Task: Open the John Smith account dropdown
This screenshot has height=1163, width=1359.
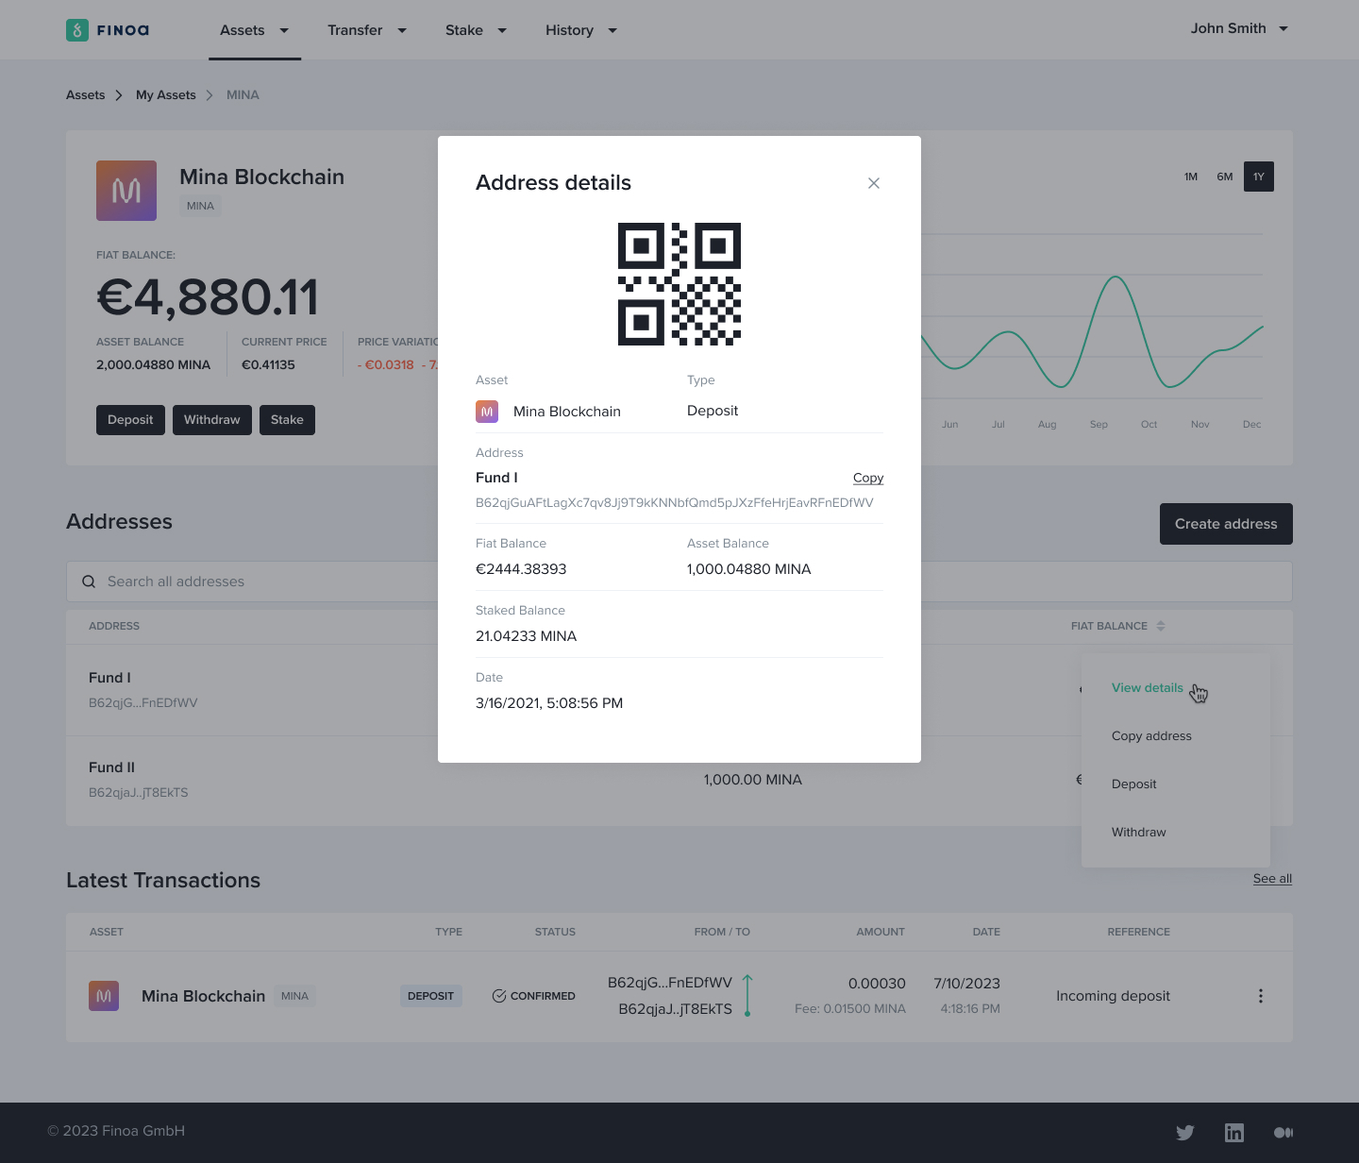Action: point(1239,28)
